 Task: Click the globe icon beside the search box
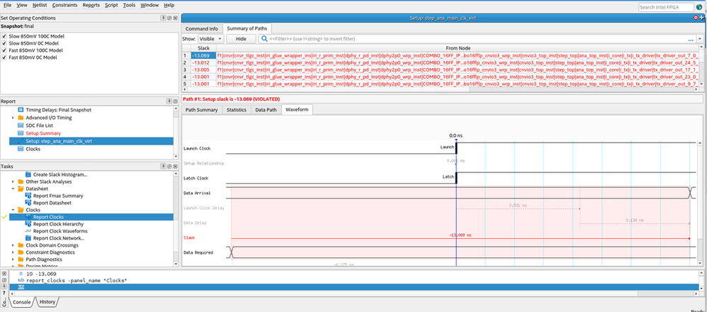tap(700, 6)
